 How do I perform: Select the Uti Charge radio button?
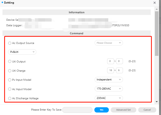(x=10, y=71)
